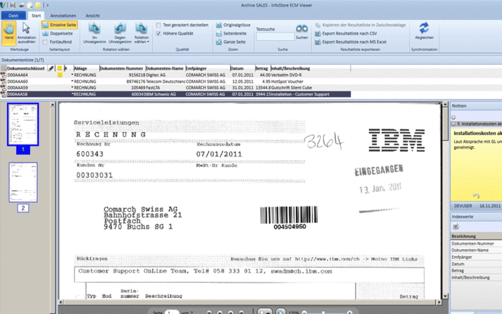Click the new document icon in quick access toolbar

[30, 5]
